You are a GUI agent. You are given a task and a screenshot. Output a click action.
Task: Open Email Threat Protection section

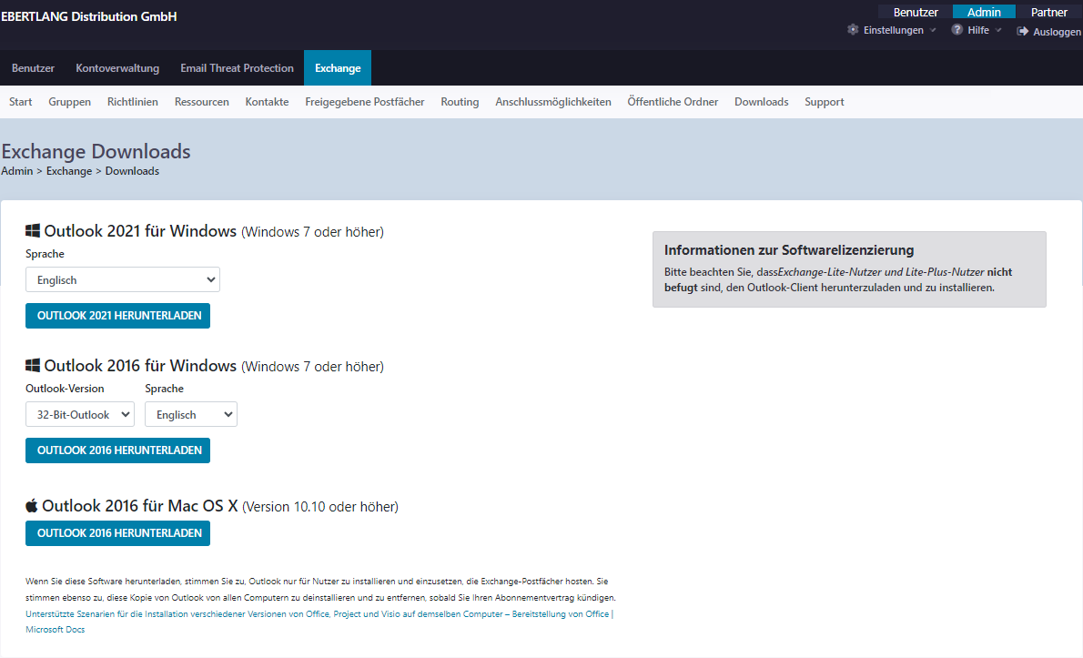click(x=237, y=67)
